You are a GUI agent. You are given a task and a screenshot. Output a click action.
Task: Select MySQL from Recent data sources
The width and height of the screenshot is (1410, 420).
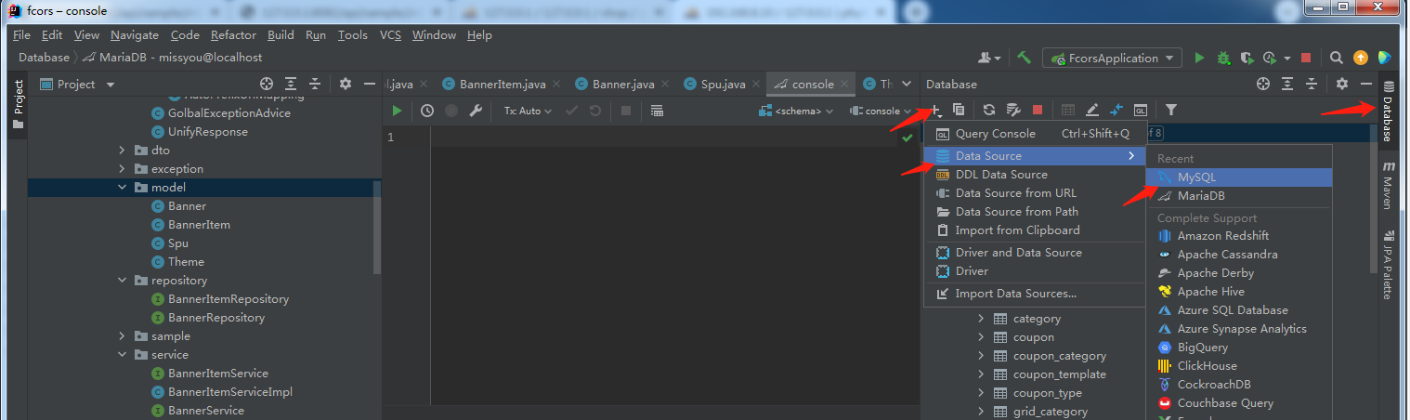pyautogui.click(x=1239, y=177)
